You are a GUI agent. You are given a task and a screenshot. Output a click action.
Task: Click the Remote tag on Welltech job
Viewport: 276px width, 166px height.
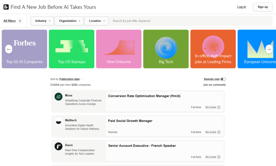click(x=113, y=132)
